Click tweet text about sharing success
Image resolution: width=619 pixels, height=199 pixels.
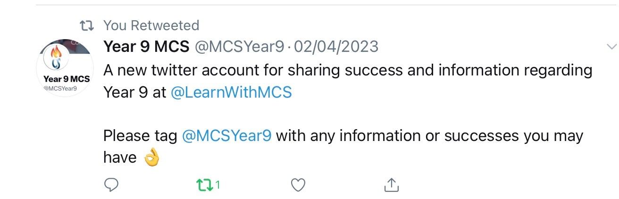tap(348, 81)
